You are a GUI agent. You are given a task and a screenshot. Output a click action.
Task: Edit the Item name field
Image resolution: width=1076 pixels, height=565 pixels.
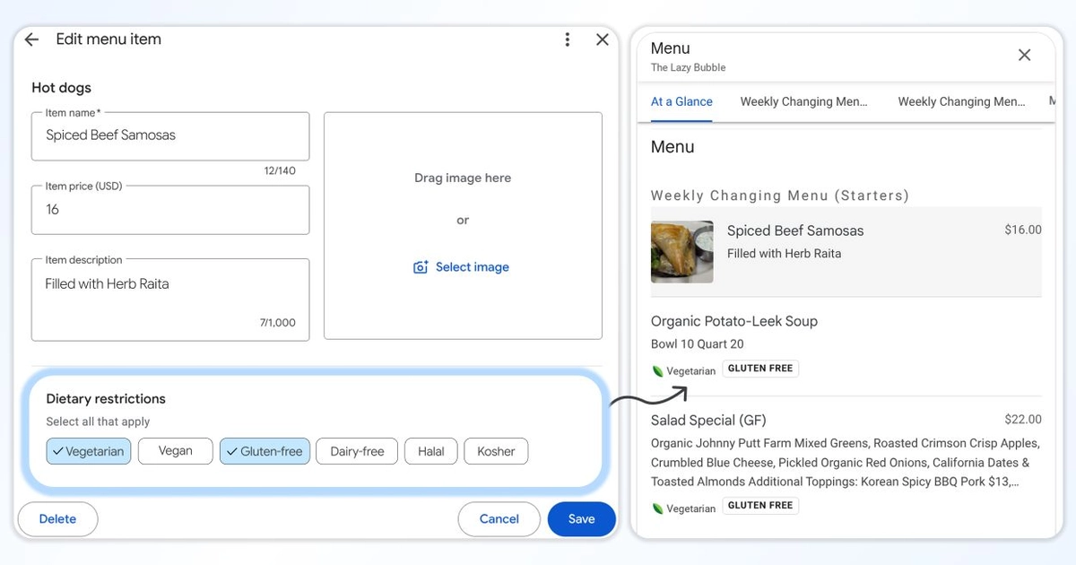[x=170, y=136]
